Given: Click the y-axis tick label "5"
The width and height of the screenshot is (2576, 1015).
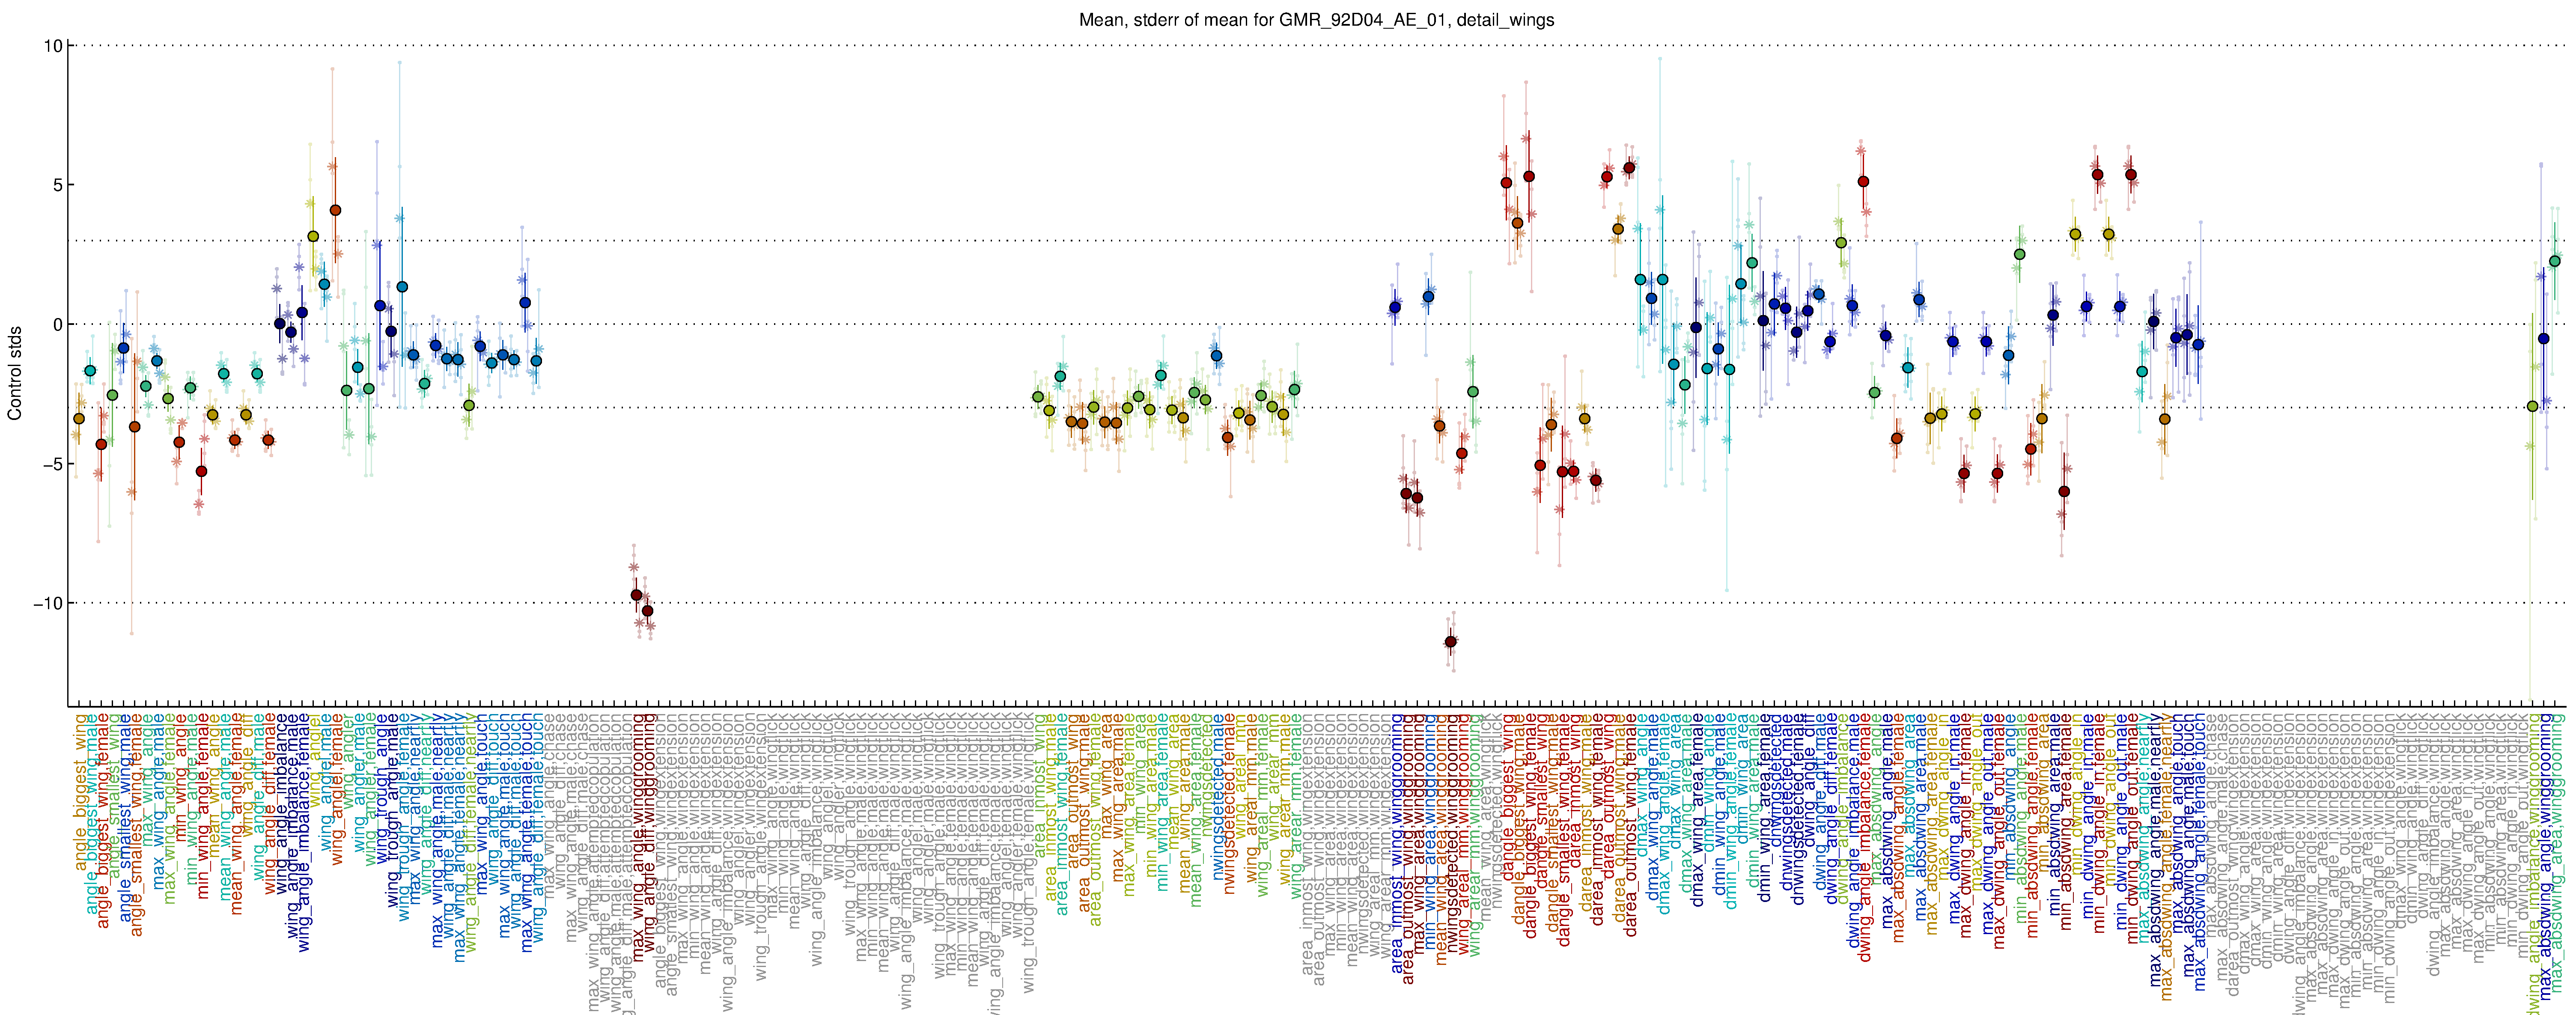Looking at the screenshot, I should click(57, 185).
